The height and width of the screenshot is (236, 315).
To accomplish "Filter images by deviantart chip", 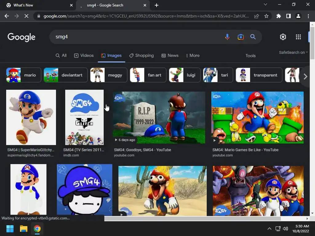I will (66, 75).
